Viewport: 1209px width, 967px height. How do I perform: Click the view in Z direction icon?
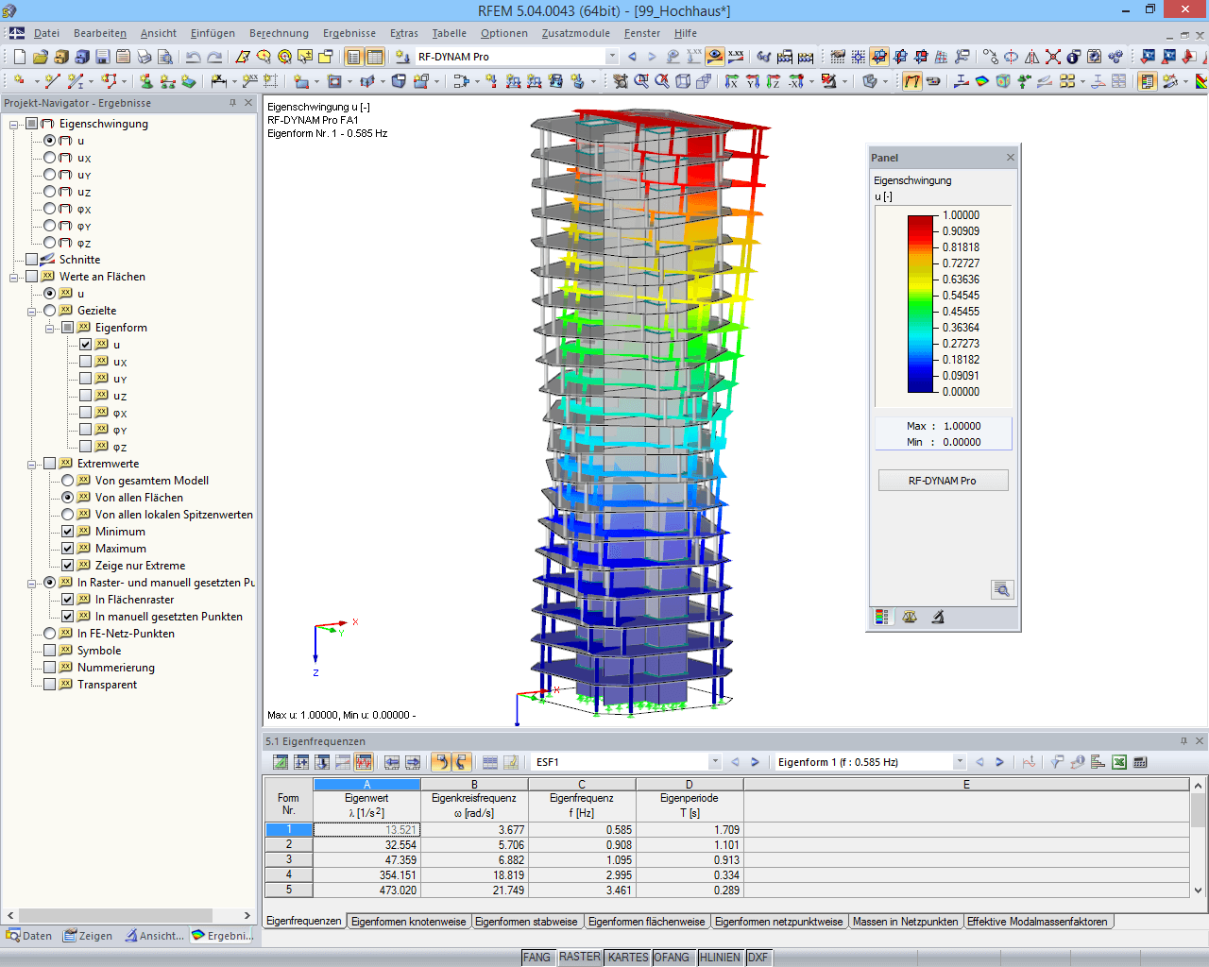point(774,81)
